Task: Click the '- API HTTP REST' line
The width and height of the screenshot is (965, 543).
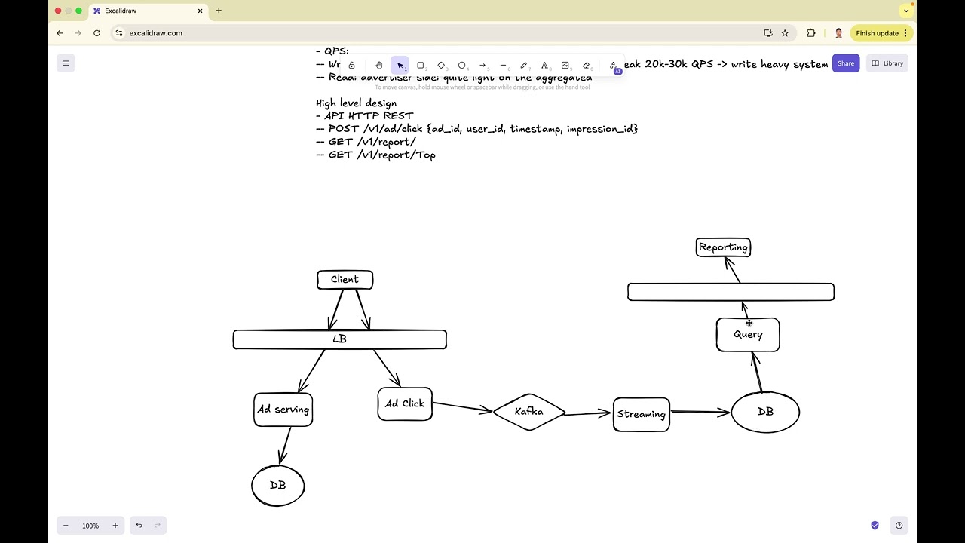Action: click(x=365, y=115)
